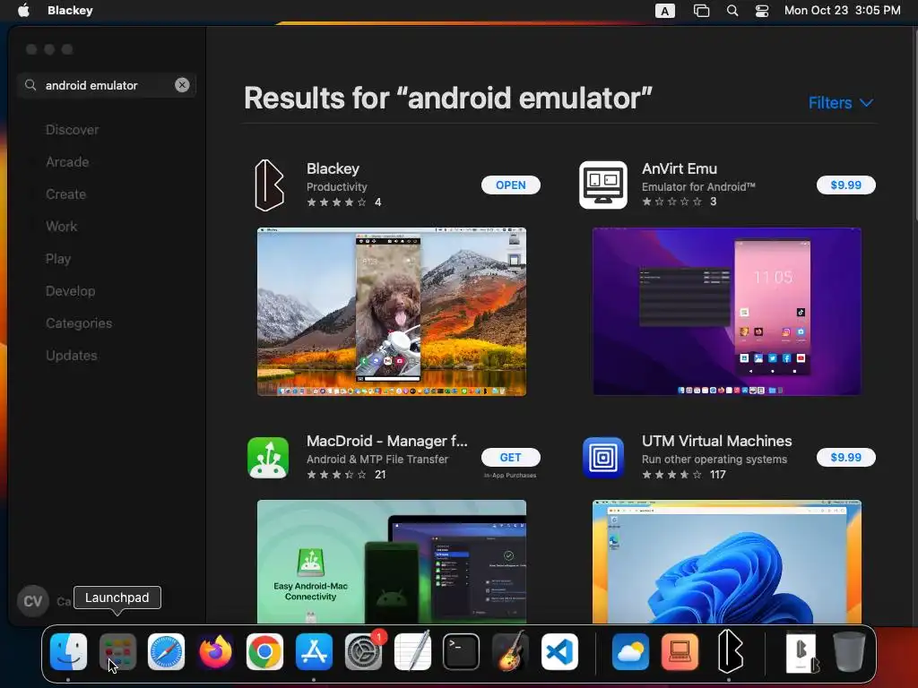Click the input source A indicator
This screenshot has height=688, width=918.
[664, 11]
